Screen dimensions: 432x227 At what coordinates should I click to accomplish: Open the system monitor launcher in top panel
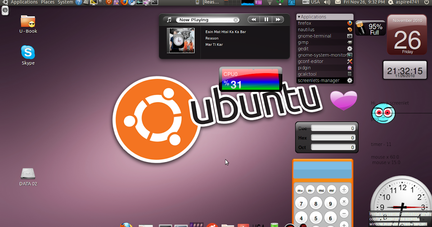point(139,2)
